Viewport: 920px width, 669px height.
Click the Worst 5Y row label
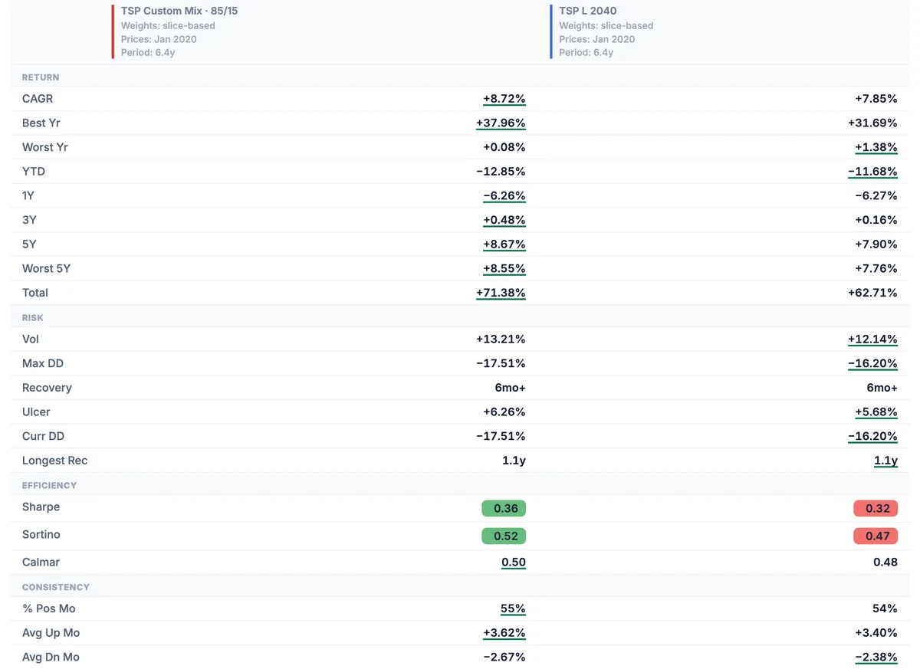coord(46,268)
